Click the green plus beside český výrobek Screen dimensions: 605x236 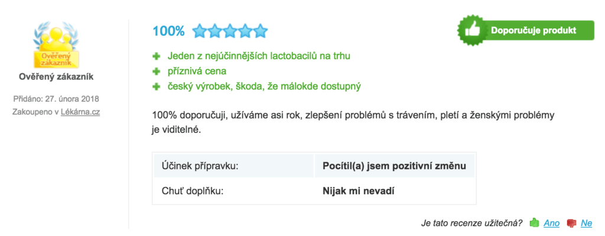[x=156, y=87]
